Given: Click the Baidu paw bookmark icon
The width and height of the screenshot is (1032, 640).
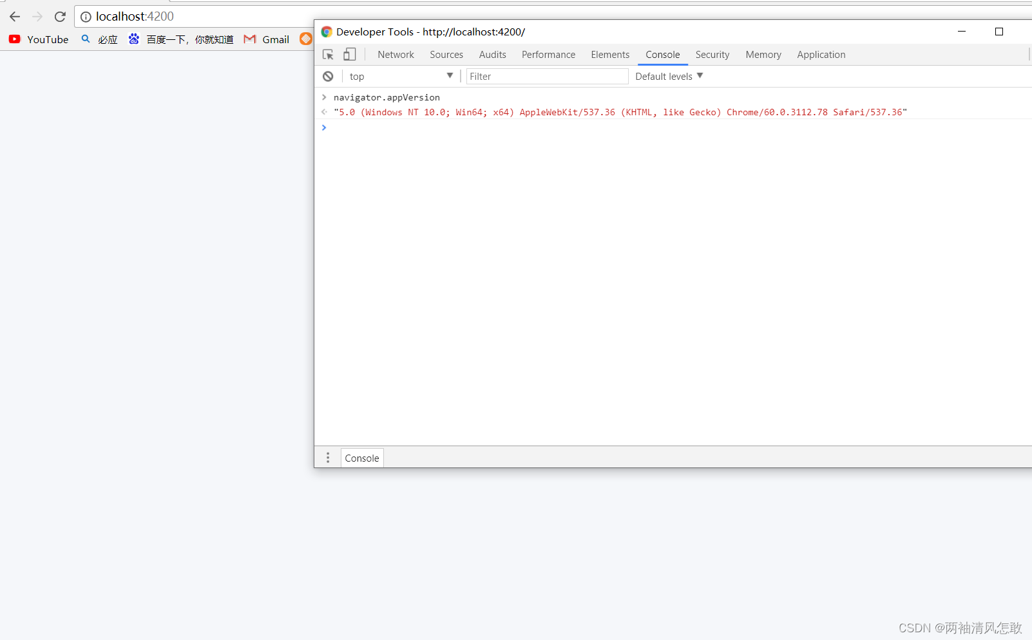Looking at the screenshot, I should [x=134, y=39].
